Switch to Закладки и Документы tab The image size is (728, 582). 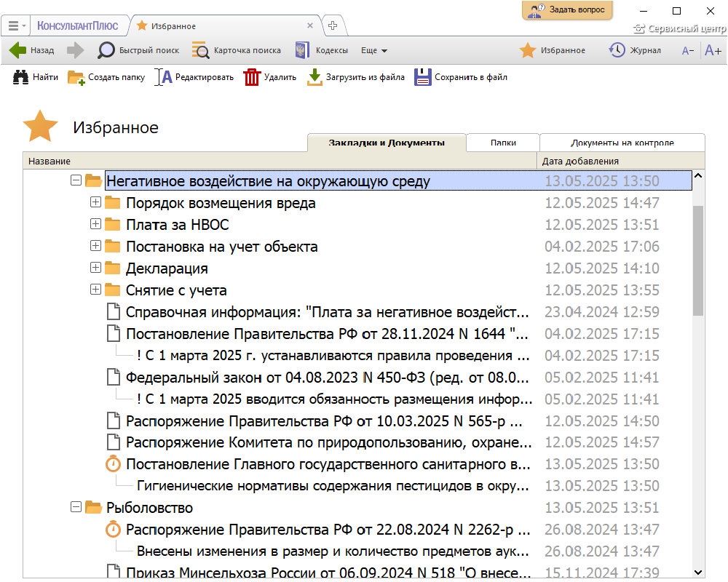coord(387,143)
